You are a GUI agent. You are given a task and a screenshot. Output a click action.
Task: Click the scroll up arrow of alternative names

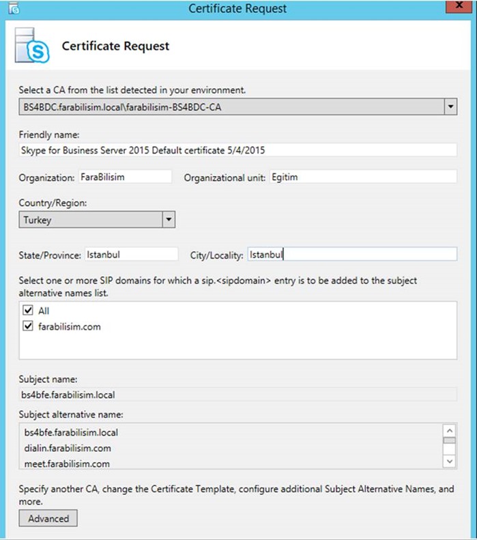(450, 431)
